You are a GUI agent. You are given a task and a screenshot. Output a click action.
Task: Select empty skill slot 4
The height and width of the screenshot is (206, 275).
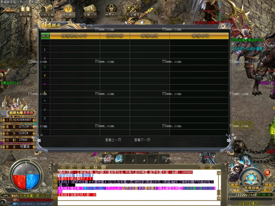click(x=142, y=159)
